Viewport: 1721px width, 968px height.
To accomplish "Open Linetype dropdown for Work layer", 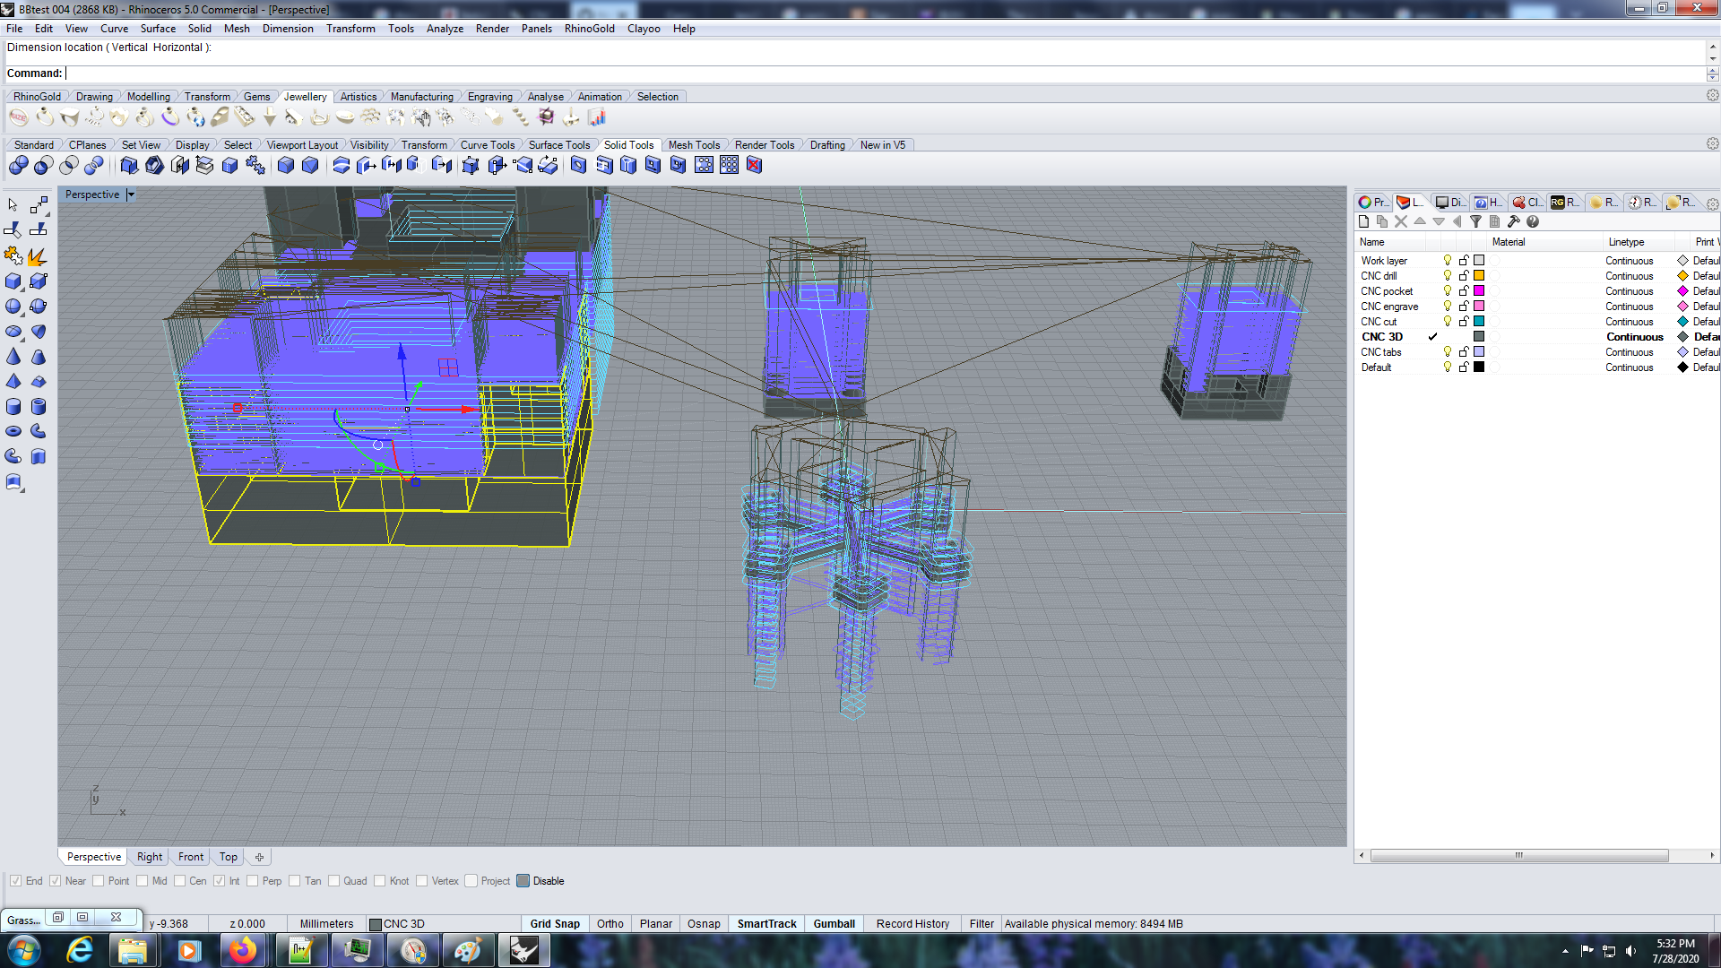I will coord(1630,261).
